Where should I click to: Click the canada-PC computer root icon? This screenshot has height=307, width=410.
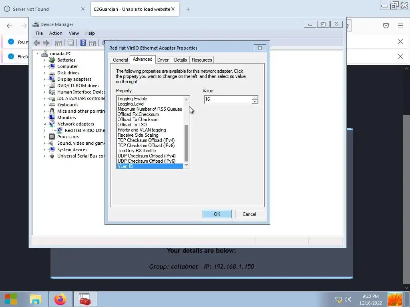tap(44, 54)
